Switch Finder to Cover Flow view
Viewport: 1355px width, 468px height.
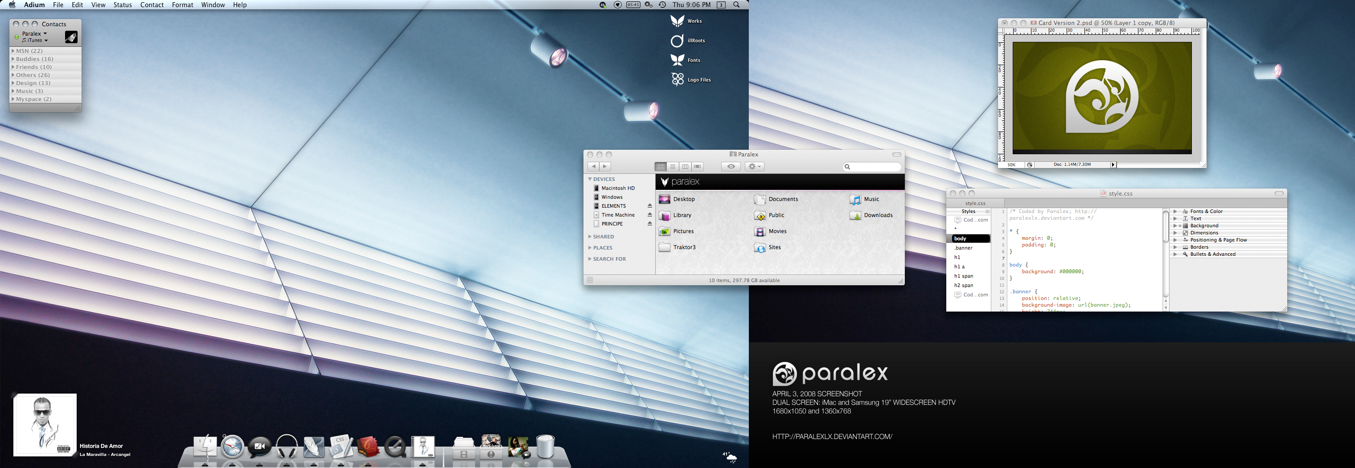coord(698,167)
